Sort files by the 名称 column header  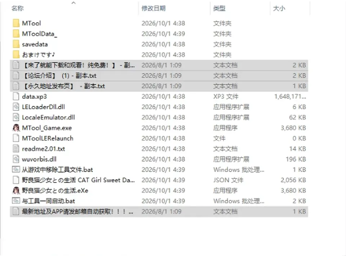(18, 8)
